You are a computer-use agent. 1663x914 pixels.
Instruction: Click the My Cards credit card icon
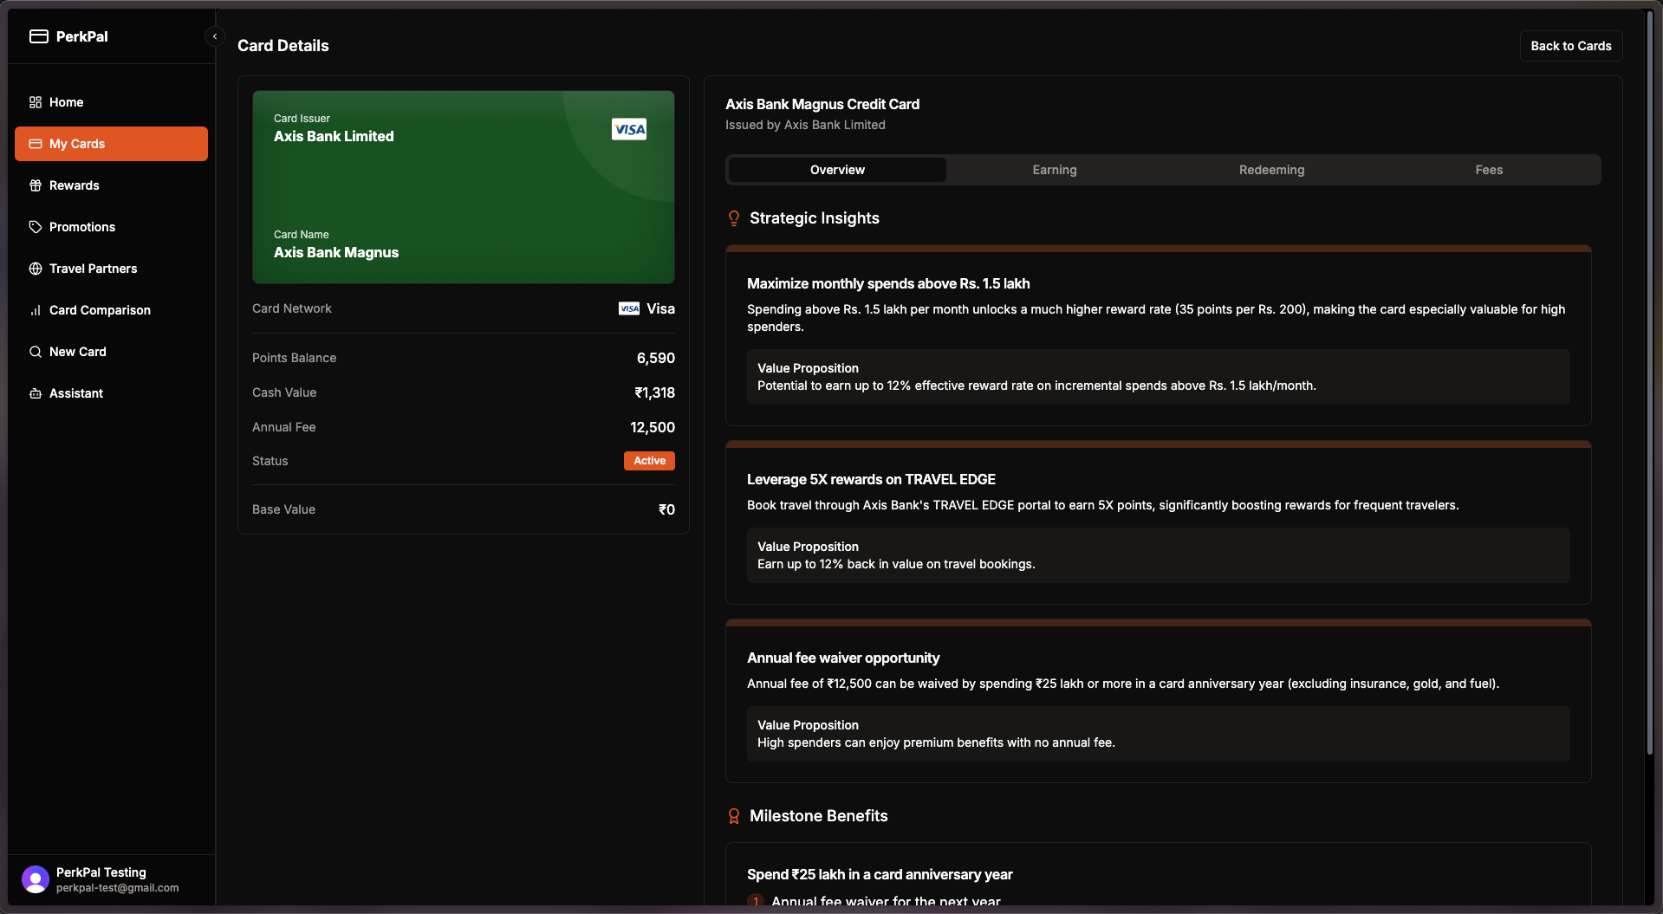36,144
